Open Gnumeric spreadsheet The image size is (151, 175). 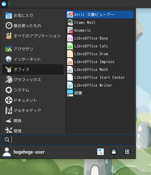[x=100, y=30]
